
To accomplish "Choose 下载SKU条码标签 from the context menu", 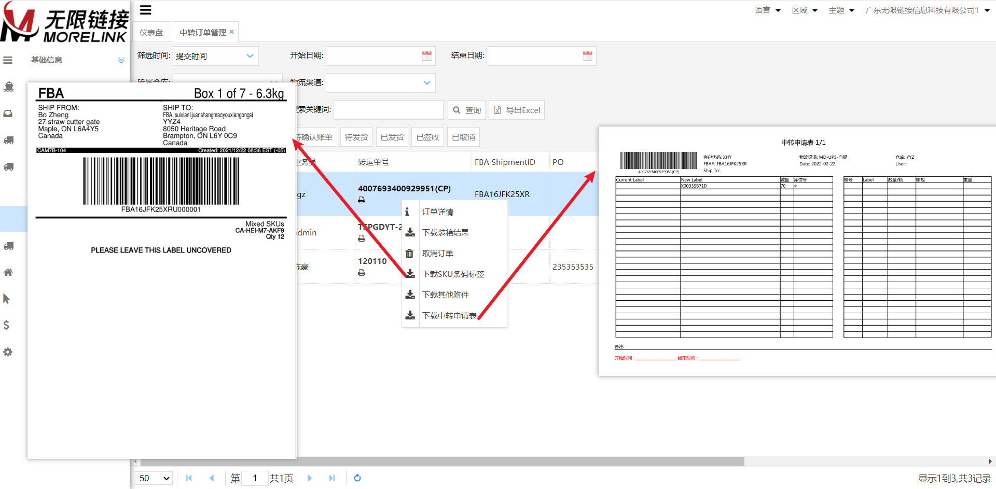I will pyautogui.click(x=454, y=274).
